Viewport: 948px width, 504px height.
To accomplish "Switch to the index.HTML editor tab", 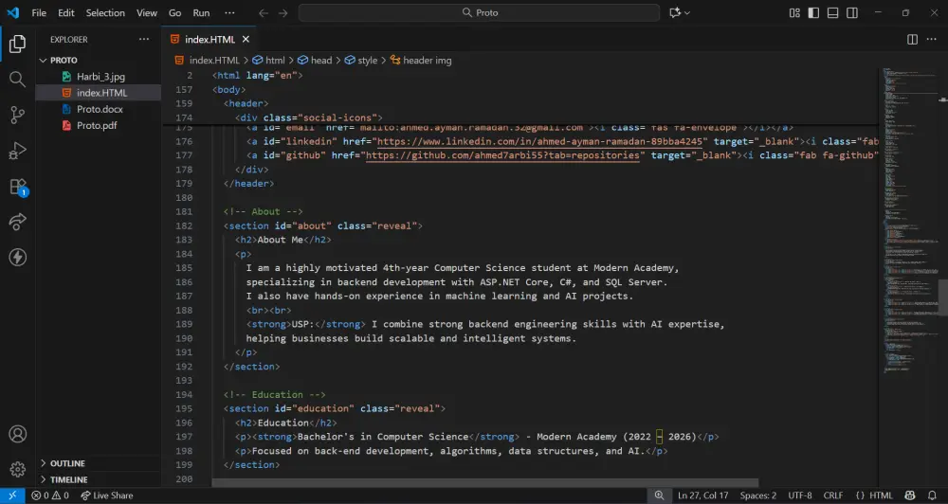I will click(x=209, y=40).
